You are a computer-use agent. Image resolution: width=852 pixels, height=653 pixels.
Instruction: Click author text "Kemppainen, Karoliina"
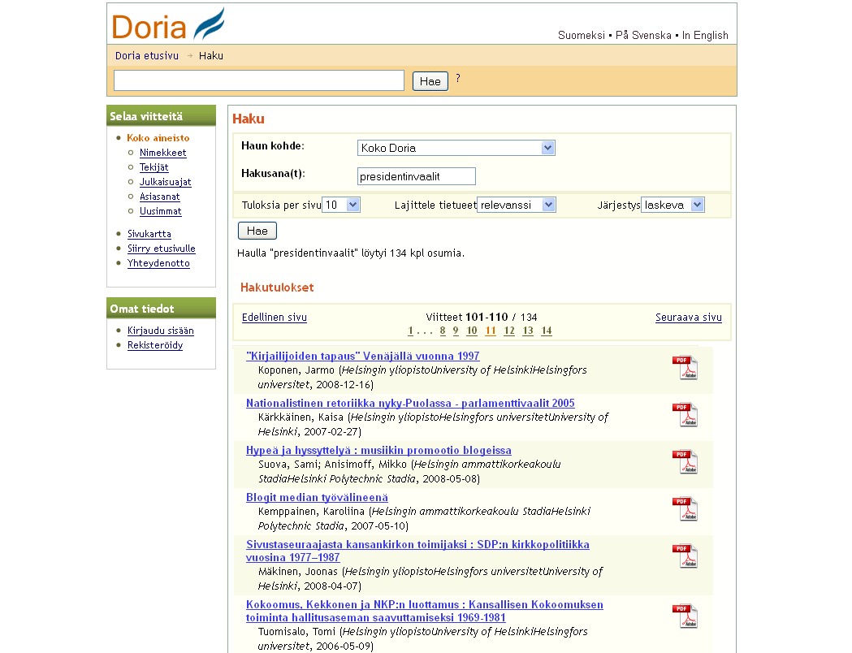[311, 512]
